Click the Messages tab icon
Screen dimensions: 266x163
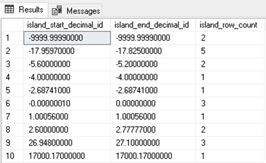click(57, 11)
